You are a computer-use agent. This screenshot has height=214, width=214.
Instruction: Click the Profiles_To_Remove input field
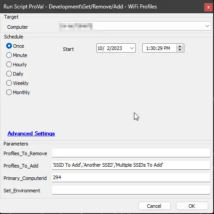click(131, 153)
